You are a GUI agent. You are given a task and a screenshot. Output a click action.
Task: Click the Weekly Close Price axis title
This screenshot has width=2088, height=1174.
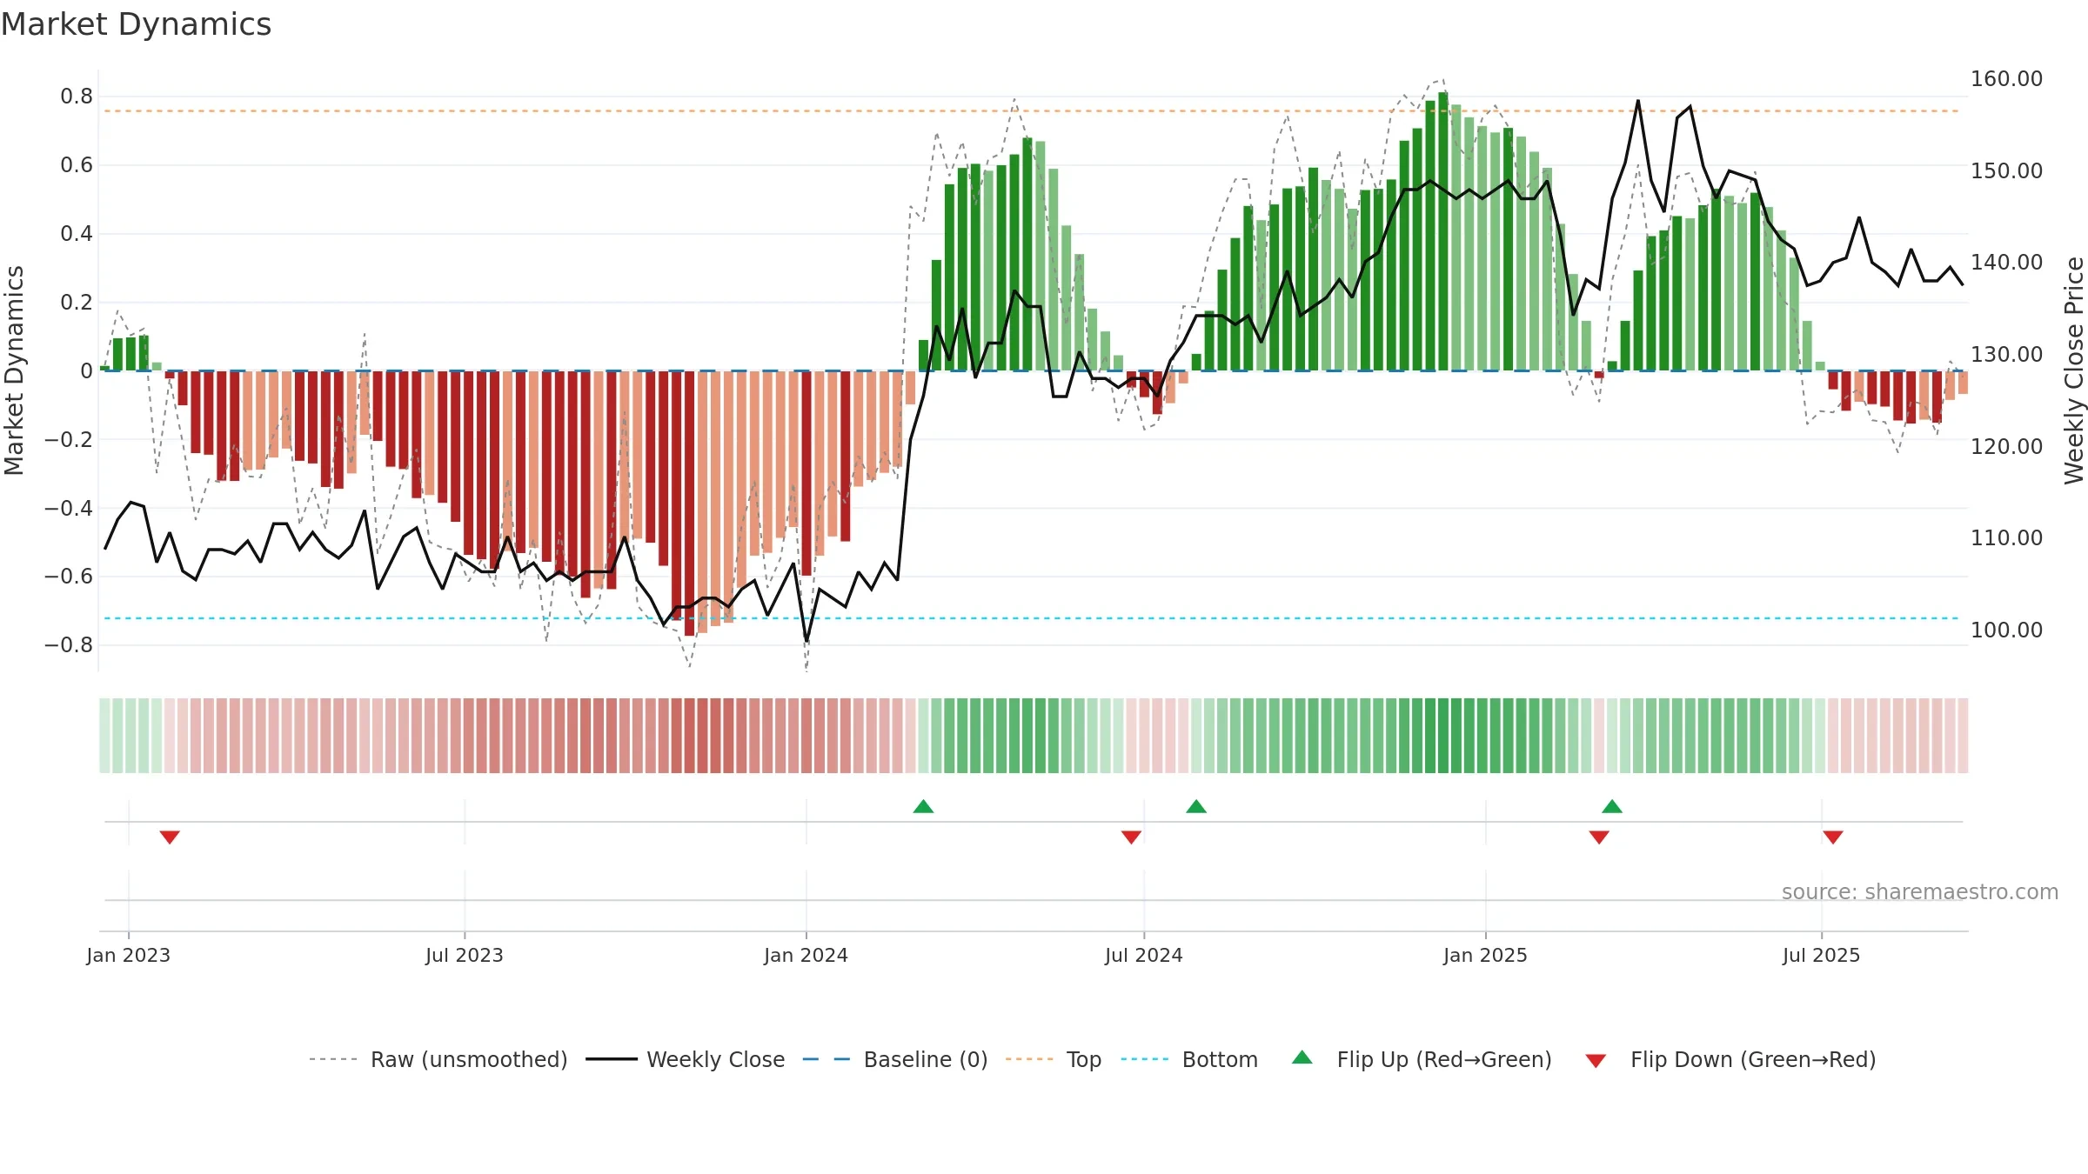[x=2074, y=370]
